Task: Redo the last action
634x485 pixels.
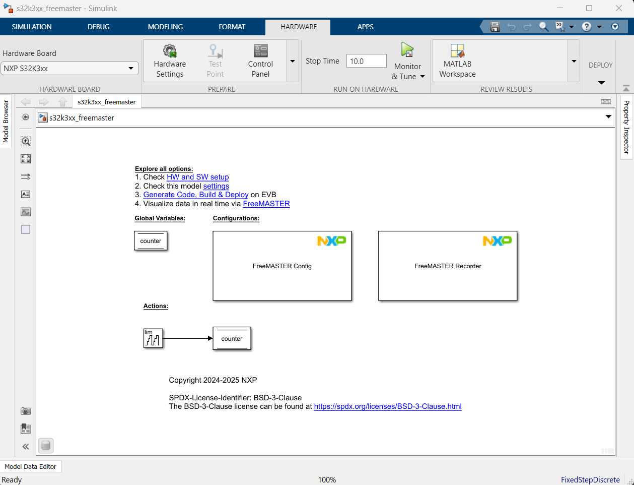Action: point(527,27)
